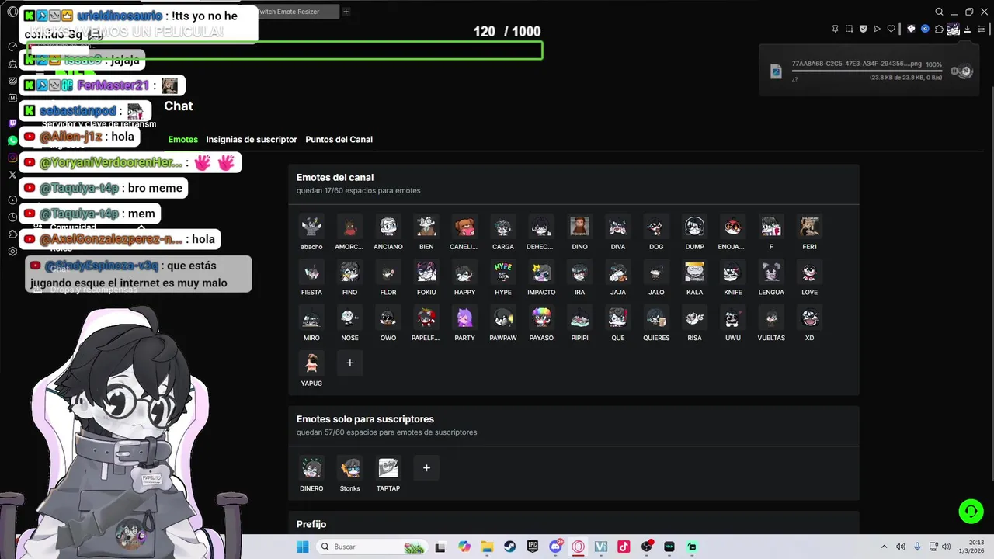Click the heart bookmark icon
This screenshot has width=994, height=559.
(x=891, y=29)
